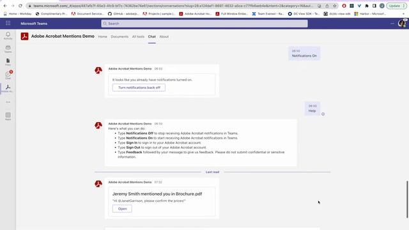
Task: Open the Teams section in sidebar
Action: 8,49
